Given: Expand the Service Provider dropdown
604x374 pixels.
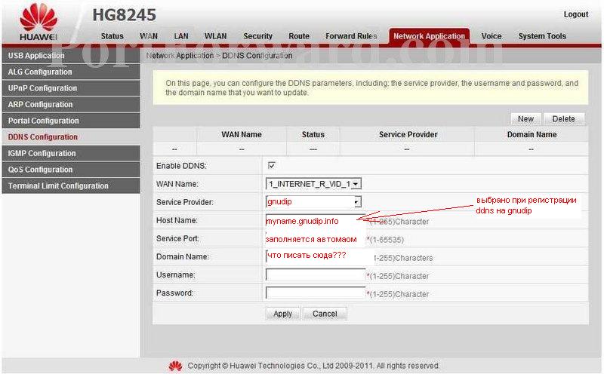Looking at the screenshot, I should tap(314, 202).
